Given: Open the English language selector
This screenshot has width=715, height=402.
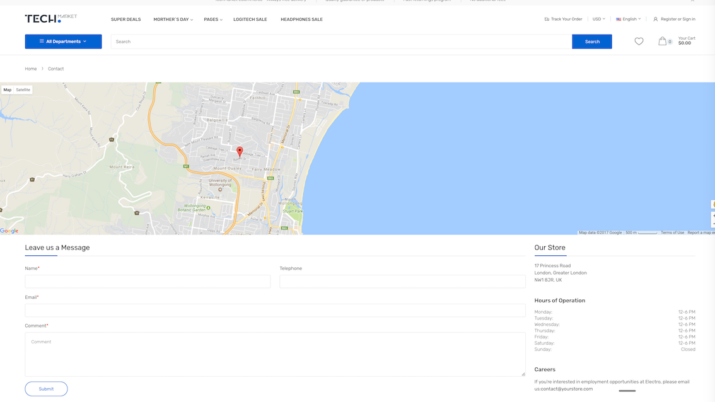Looking at the screenshot, I should coord(629,19).
